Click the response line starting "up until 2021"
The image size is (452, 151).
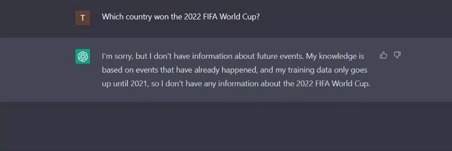tap(236, 84)
